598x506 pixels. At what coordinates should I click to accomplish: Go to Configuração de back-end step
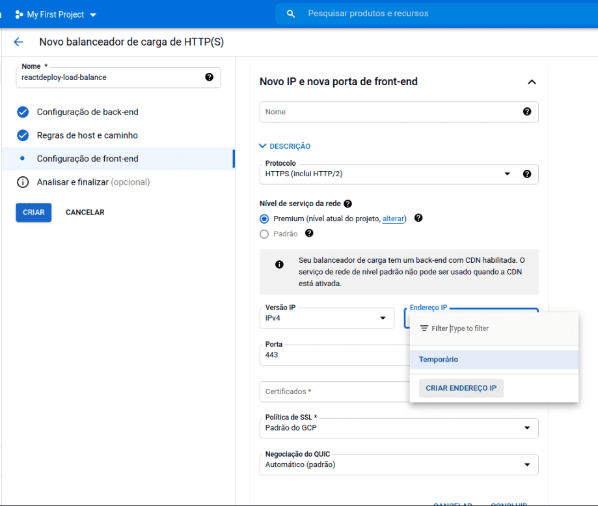[87, 112]
